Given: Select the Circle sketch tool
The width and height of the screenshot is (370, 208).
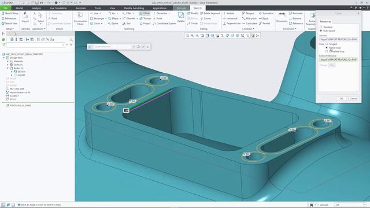Looking at the screenshot, I should click(95, 24).
